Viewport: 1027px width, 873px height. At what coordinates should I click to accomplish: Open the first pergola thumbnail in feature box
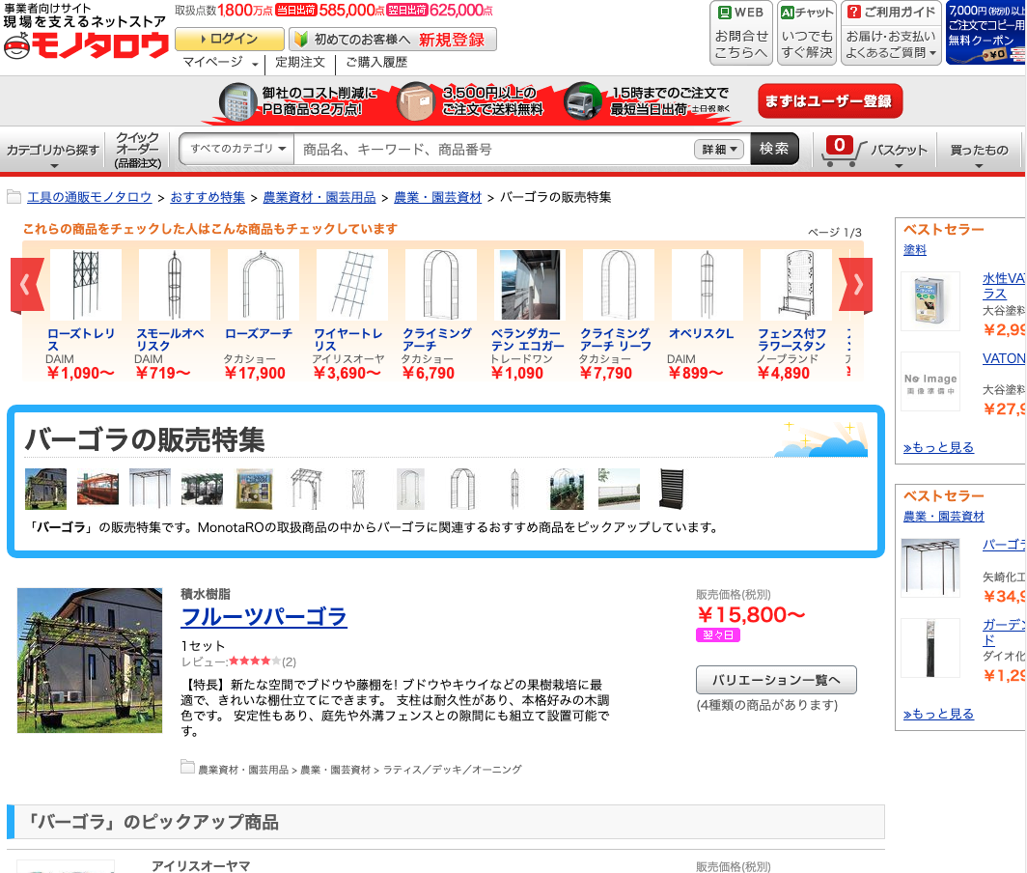pos(46,489)
